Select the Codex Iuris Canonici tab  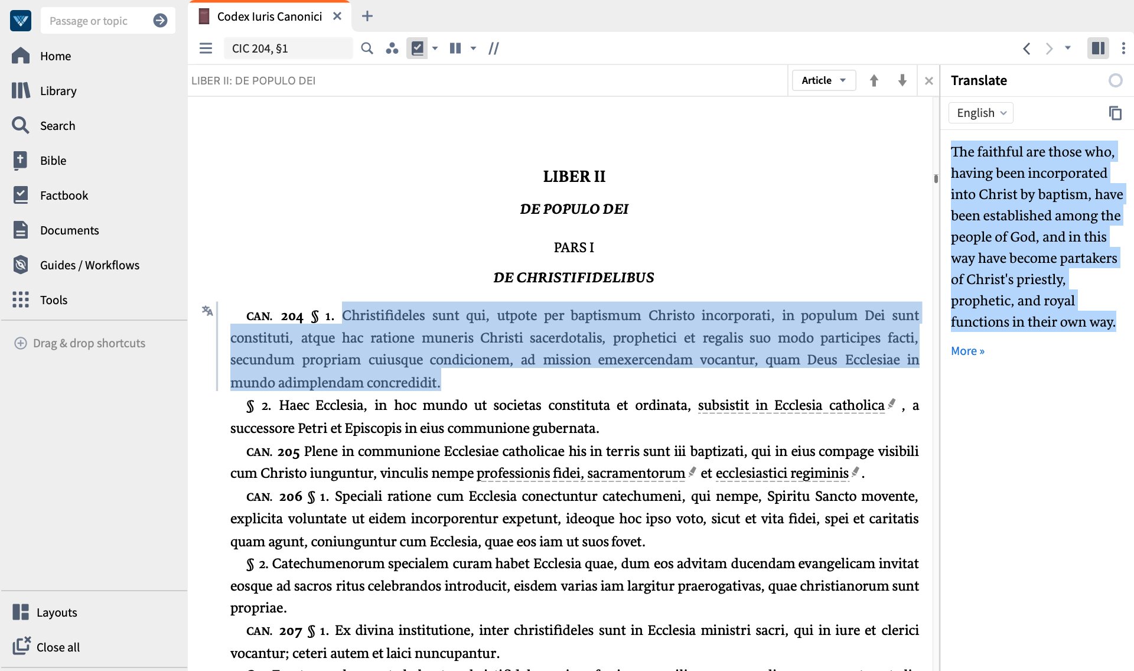click(x=270, y=17)
